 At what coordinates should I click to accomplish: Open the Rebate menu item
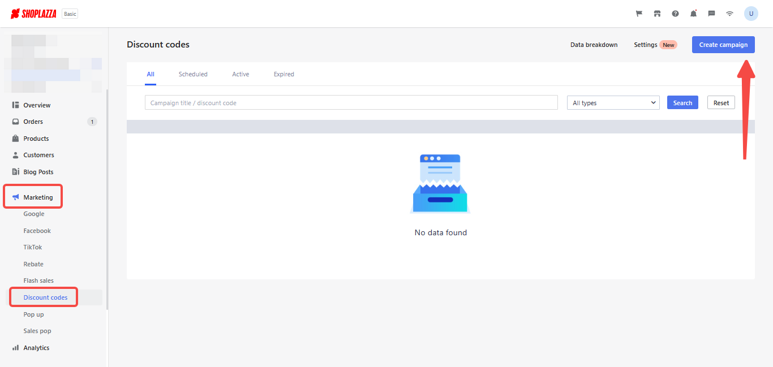click(x=33, y=264)
